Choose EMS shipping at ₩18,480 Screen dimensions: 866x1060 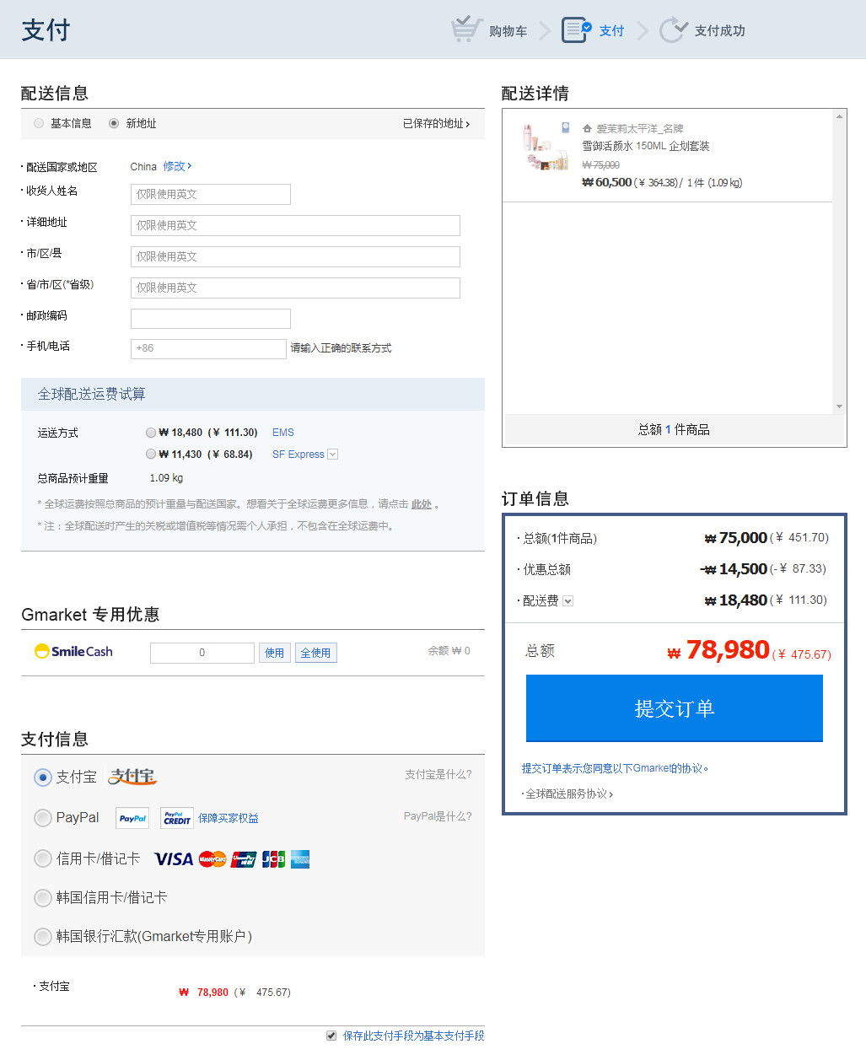click(151, 433)
